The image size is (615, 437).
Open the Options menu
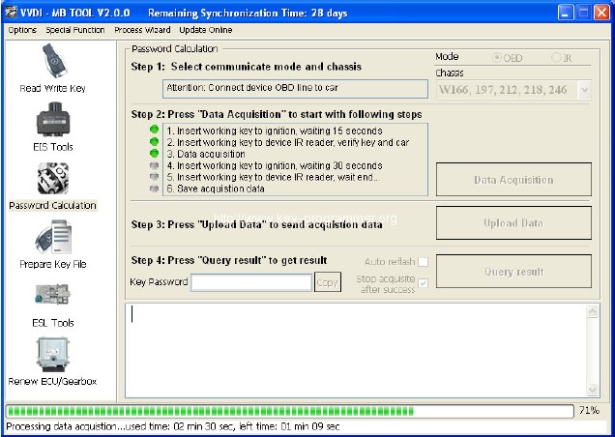(x=21, y=30)
